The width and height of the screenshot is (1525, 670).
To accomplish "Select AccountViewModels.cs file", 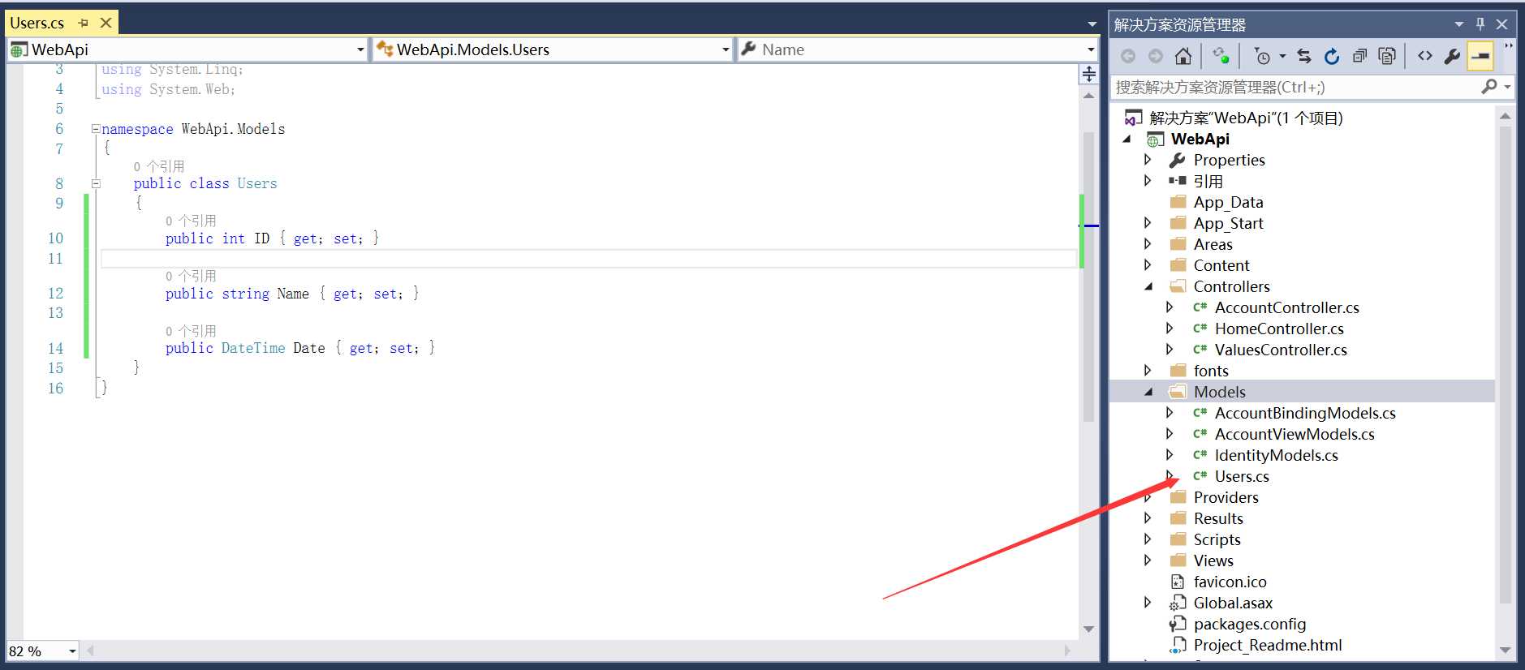I will click(x=1295, y=434).
